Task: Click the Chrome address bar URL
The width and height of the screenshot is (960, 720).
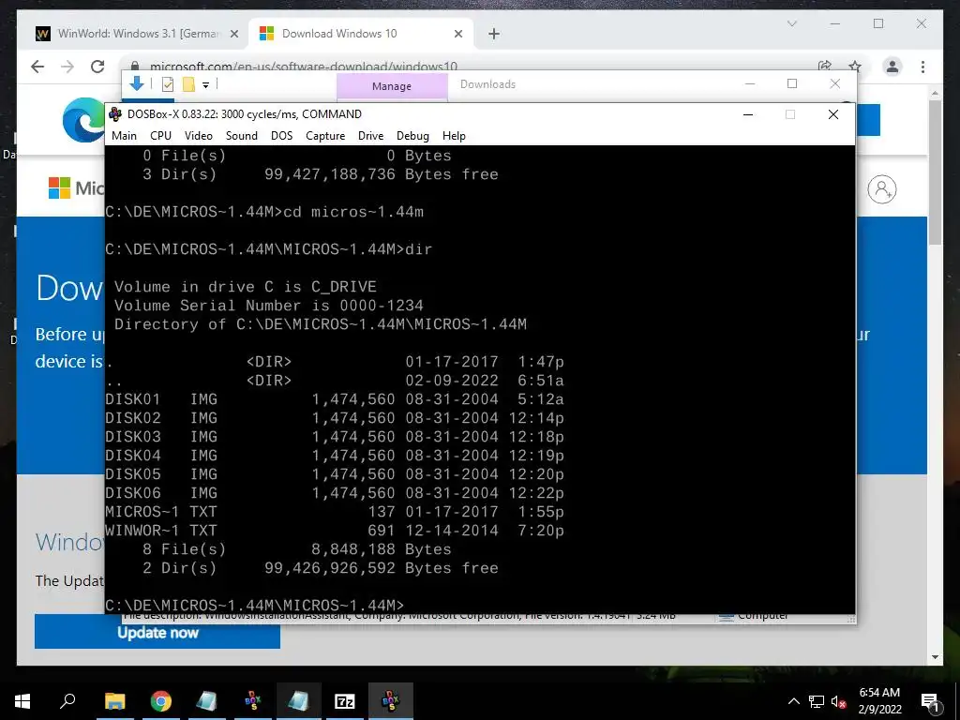Action: (304, 66)
